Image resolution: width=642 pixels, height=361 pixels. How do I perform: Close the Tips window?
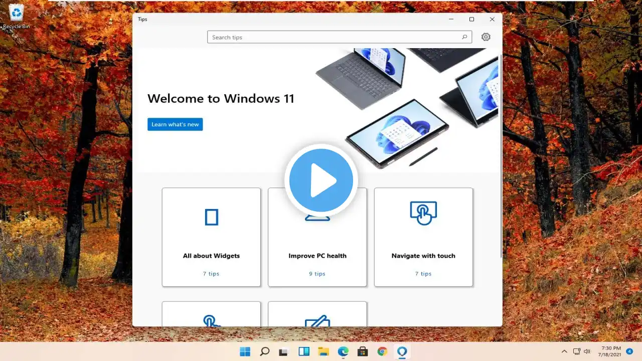coord(492,19)
